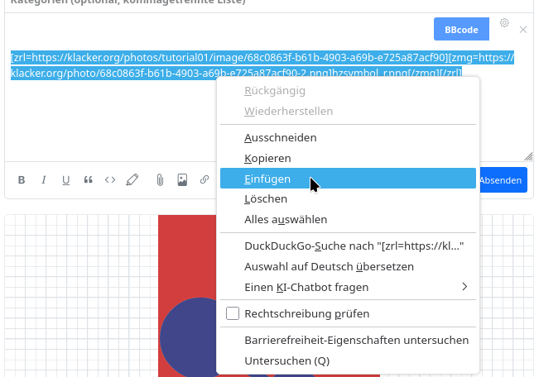This screenshot has height=377, width=539.
Task: Open editor settings gear icon
Action: (504, 23)
